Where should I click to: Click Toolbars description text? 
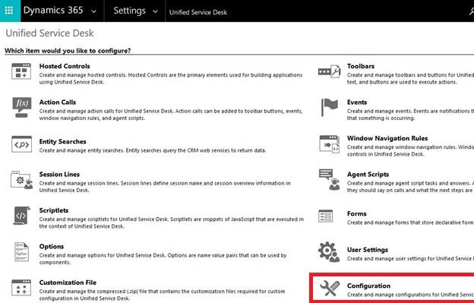pyautogui.click(x=410, y=78)
